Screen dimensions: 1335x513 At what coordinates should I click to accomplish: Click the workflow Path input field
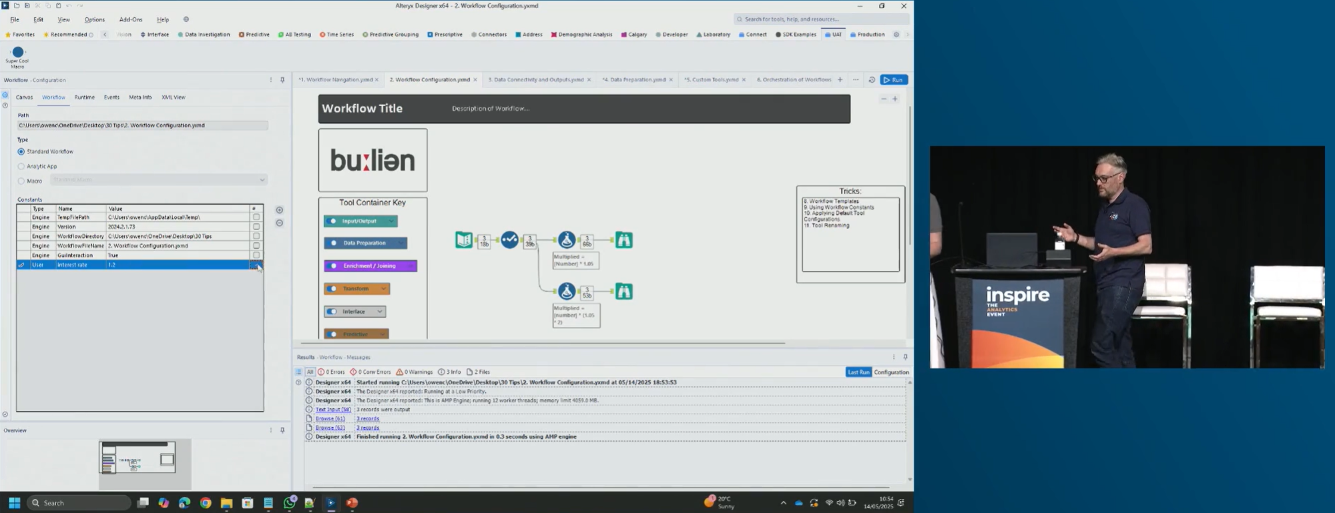click(x=142, y=125)
